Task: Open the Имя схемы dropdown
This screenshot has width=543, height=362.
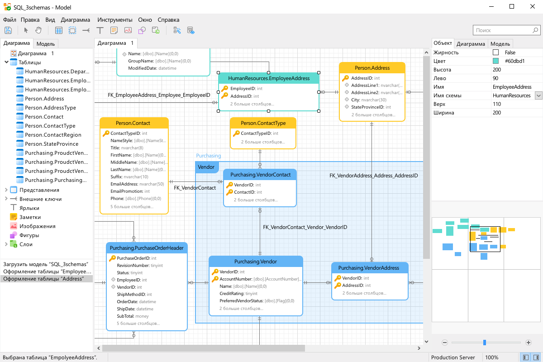Action: coord(538,95)
